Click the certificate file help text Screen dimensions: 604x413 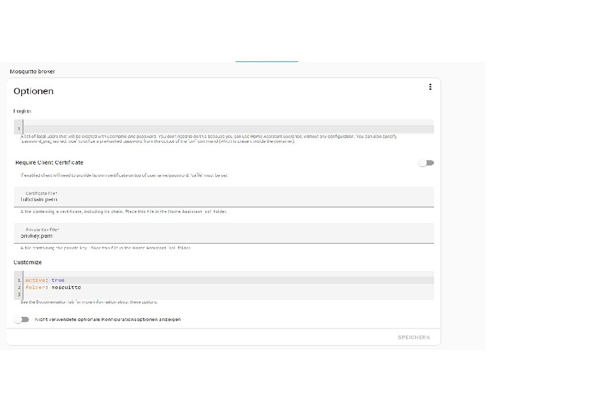point(124,211)
